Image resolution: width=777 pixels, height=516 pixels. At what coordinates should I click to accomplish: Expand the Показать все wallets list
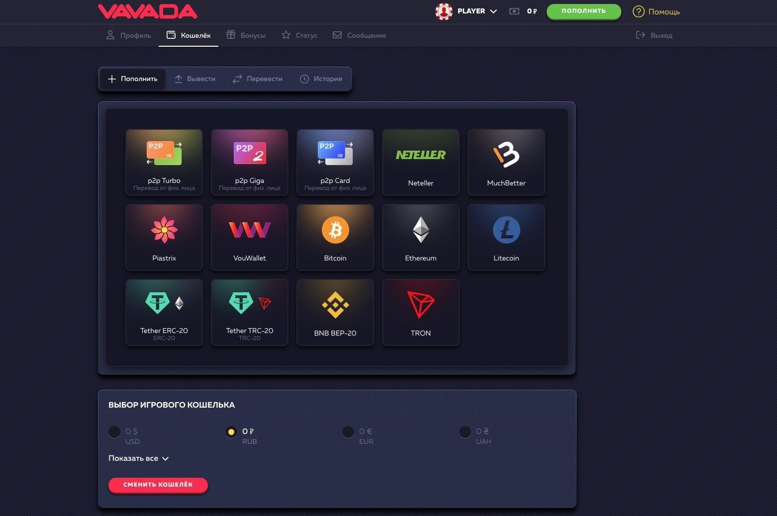coord(139,458)
